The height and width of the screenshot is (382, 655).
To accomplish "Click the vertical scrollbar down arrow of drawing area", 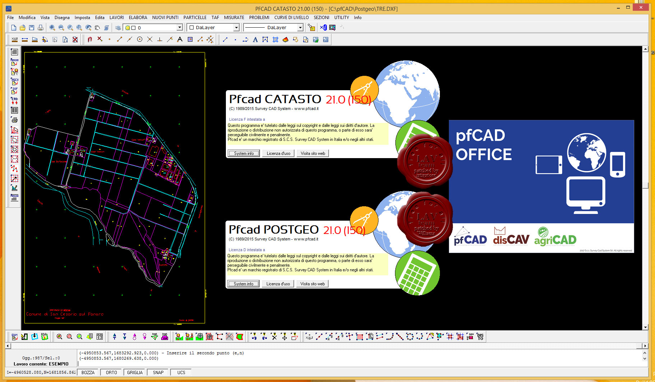I will click(645, 327).
